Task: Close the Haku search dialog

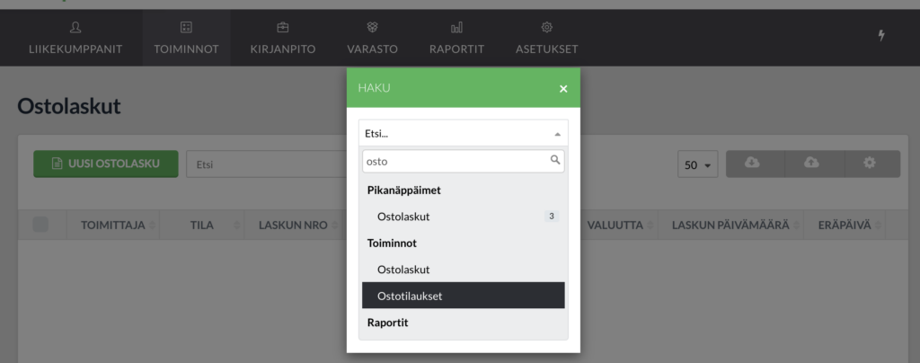Action: pyautogui.click(x=563, y=89)
